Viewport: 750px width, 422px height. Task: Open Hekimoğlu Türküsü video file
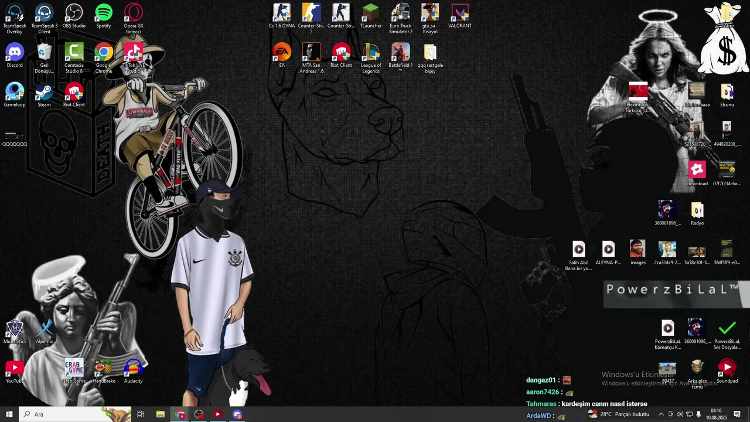pyautogui.click(x=638, y=98)
